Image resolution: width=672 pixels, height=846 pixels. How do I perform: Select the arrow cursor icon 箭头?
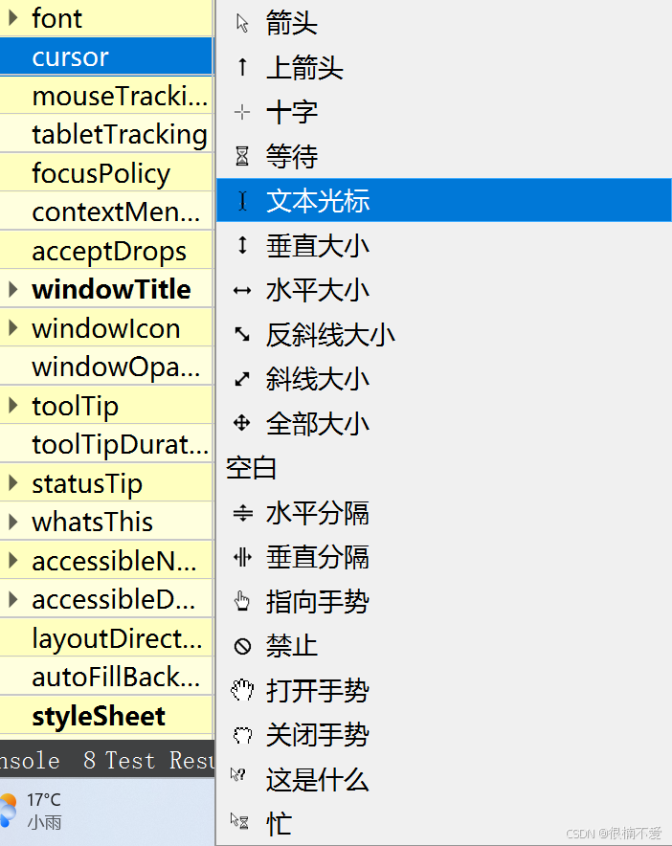(242, 23)
